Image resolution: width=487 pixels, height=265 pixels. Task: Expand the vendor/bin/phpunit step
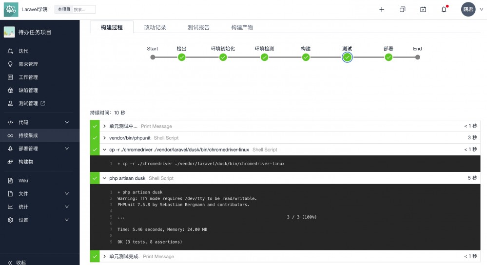tap(104, 138)
